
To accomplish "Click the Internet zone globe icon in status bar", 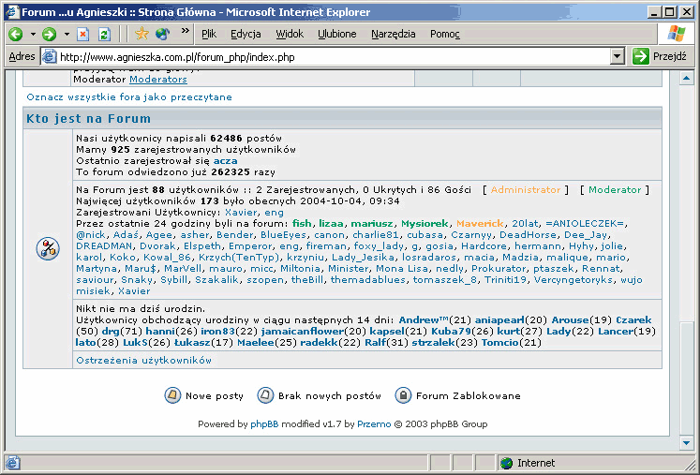I will (x=506, y=463).
